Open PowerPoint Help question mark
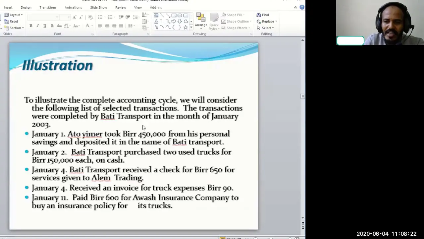The width and height of the screenshot is (424, 239). coord(302,7)
